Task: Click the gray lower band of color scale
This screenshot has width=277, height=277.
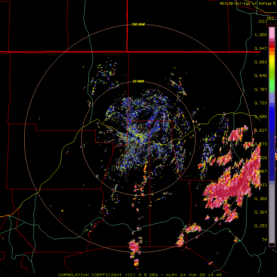Action: [x=272, y=214]
